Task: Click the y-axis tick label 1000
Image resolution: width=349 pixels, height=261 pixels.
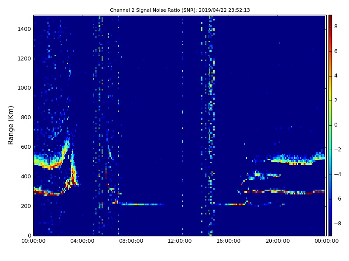Action: point(24,88)
